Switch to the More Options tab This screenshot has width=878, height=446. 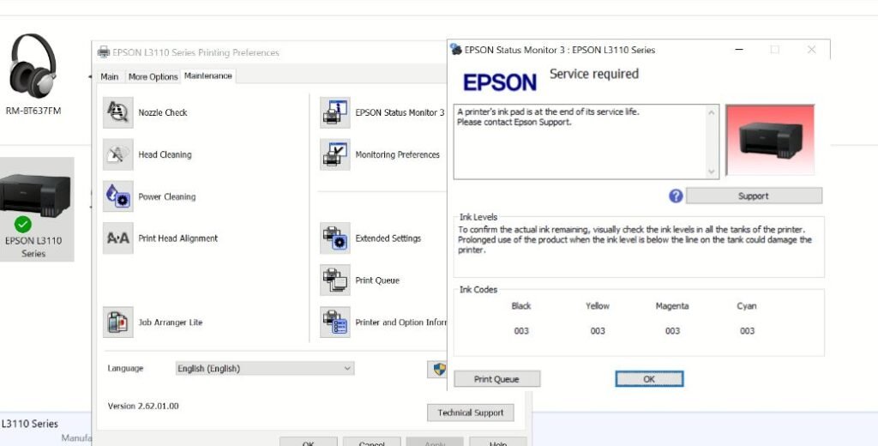pyautogui.click(x=153, y=76)
